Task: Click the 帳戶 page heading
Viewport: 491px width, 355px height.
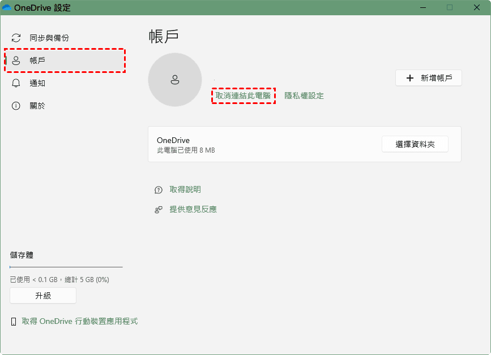Action: click(164, 37)
